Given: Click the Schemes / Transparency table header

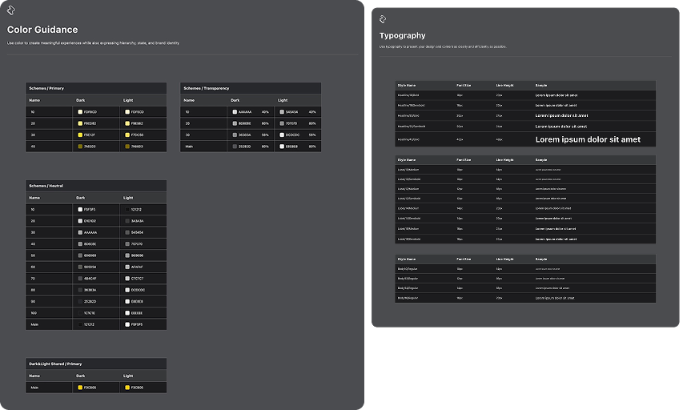Looking at the screenshot, I should click(x=251, y=88).
